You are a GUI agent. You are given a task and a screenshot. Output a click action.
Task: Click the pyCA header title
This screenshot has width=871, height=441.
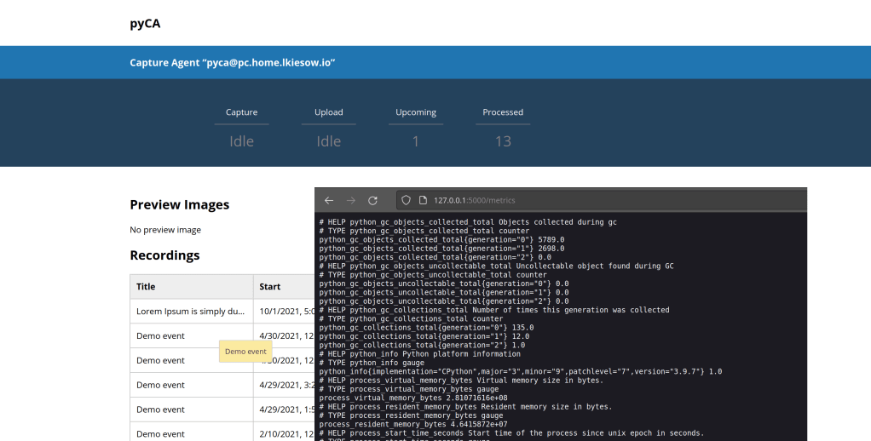coord(145,23)
